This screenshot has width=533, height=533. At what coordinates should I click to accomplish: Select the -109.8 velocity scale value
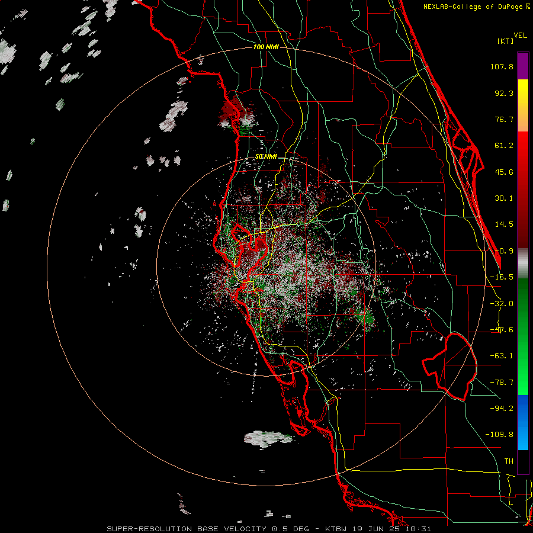tap(499, 435)
